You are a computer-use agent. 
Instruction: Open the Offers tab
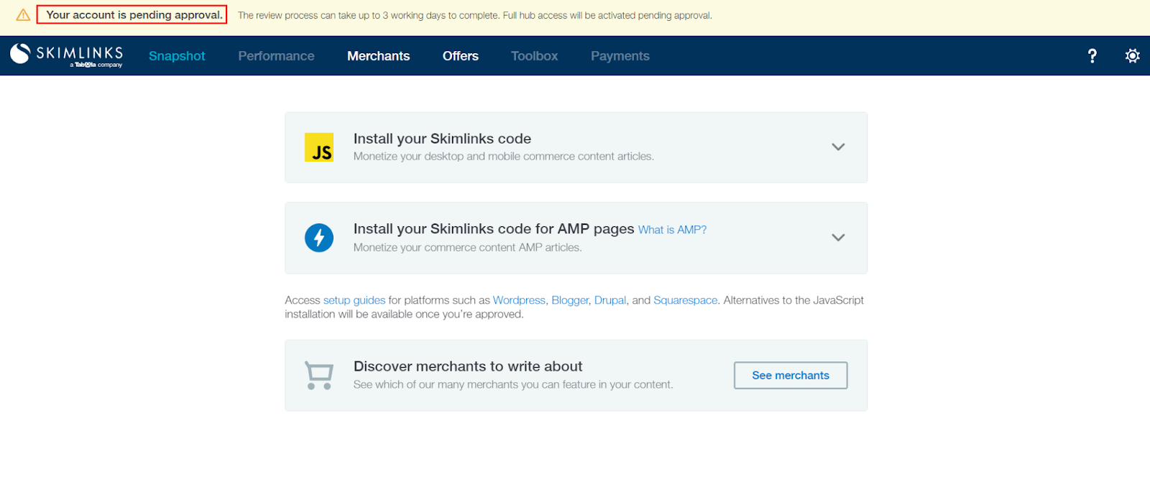click(460, 56)
